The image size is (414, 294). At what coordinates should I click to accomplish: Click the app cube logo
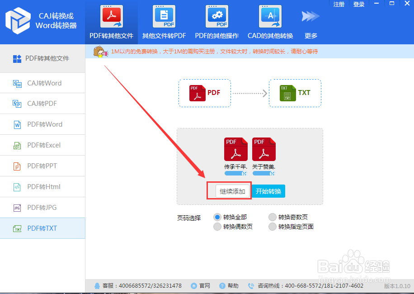click(18, 21)
